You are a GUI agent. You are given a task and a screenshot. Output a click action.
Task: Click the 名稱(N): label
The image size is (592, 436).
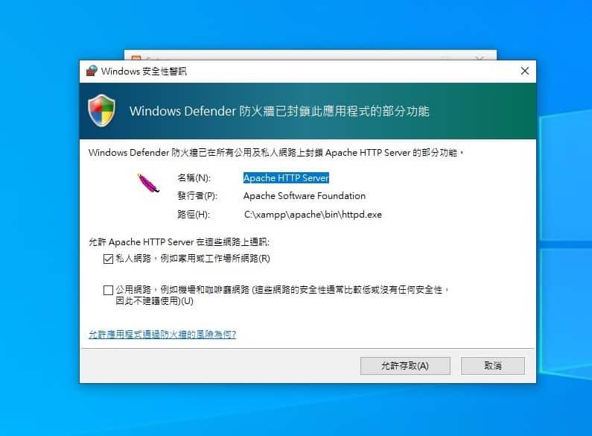coord(194,178)
